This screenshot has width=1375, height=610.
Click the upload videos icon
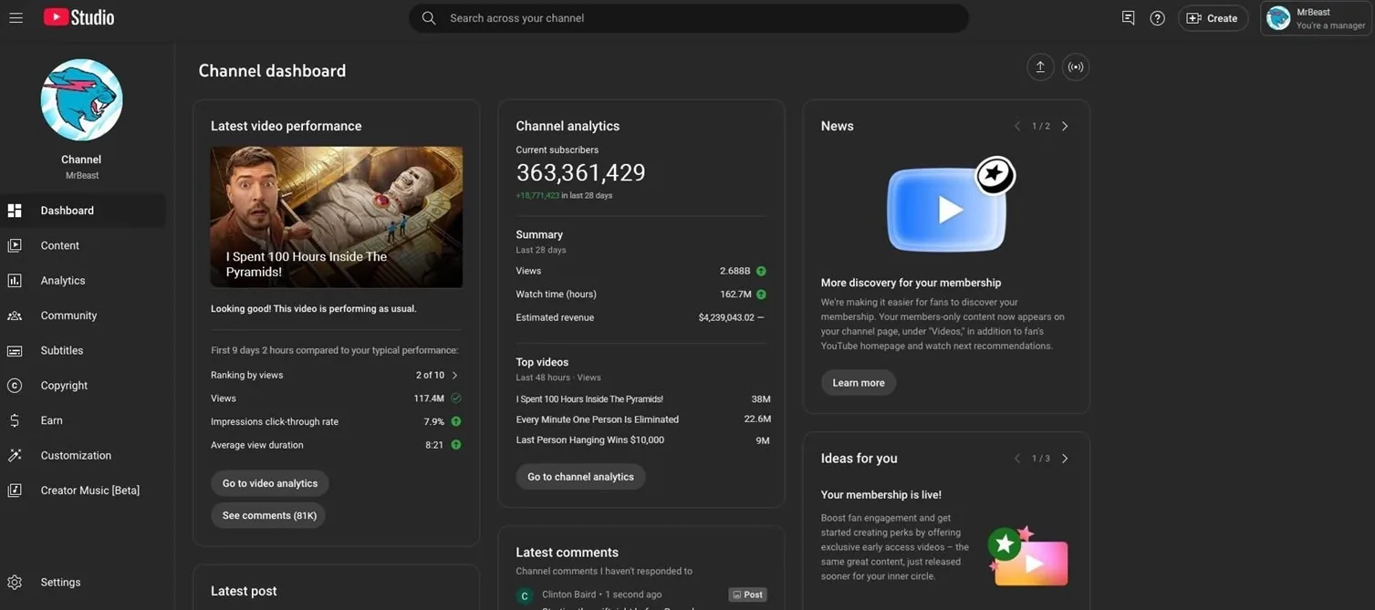click(1039, 67)
